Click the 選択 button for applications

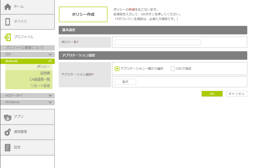pyautogui.click(x=125, y=82)
